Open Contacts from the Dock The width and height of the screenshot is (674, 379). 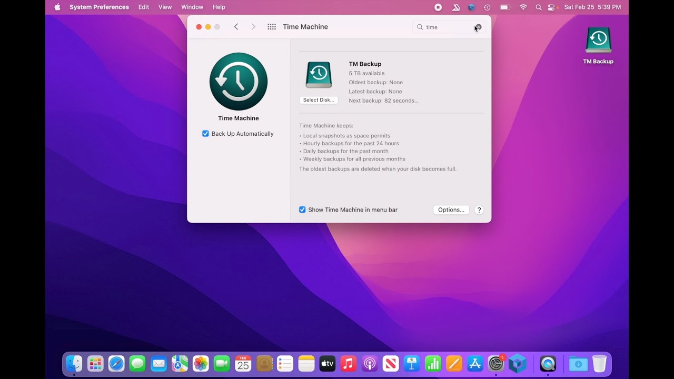(264, 363)
